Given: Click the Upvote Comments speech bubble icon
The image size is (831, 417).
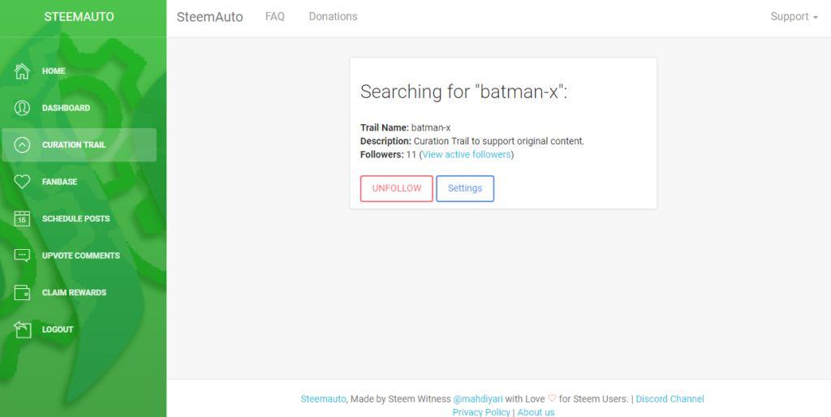Looking at the screenshot, I should click(23, 256).
